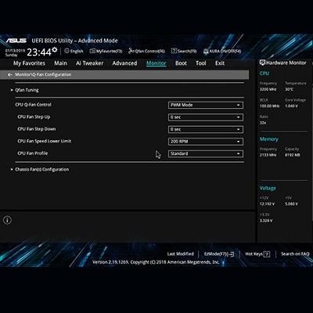Open Advanced tab
This screenshot has width=313, height=313.
pyautogui.click(x=124, y=63)
